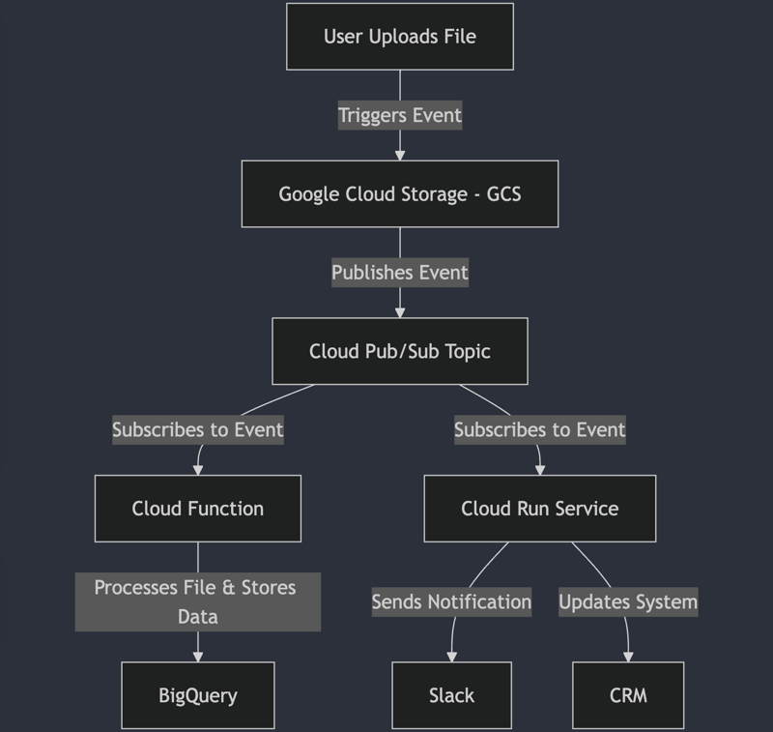The height and width of the screenshot is (732, 773).
Task: Click the Sends Notification edge label
Action: [451, 601]
